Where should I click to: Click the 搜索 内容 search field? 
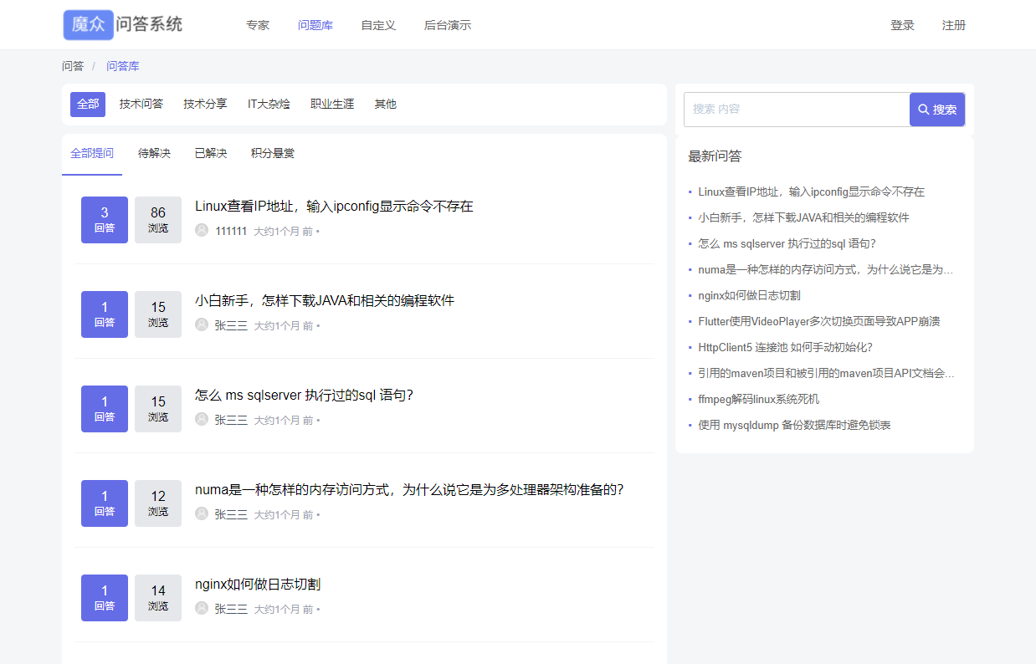point(797,110)
